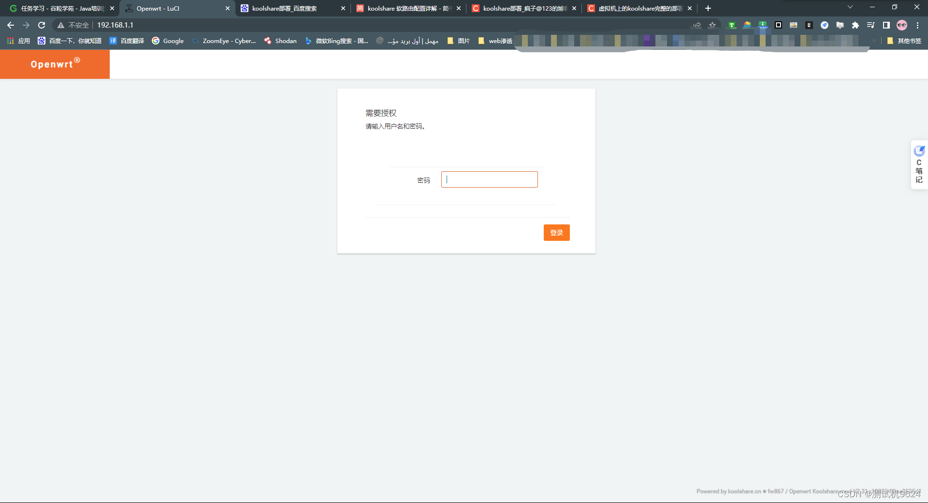Open the 微软Bing搜索 bookmark
928x503 pixels.
coord(336,41)
